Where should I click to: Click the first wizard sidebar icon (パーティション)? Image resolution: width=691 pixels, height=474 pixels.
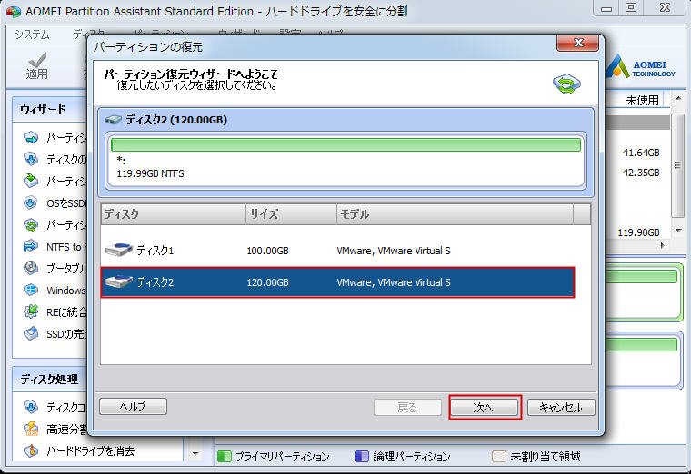pos(31,138)
